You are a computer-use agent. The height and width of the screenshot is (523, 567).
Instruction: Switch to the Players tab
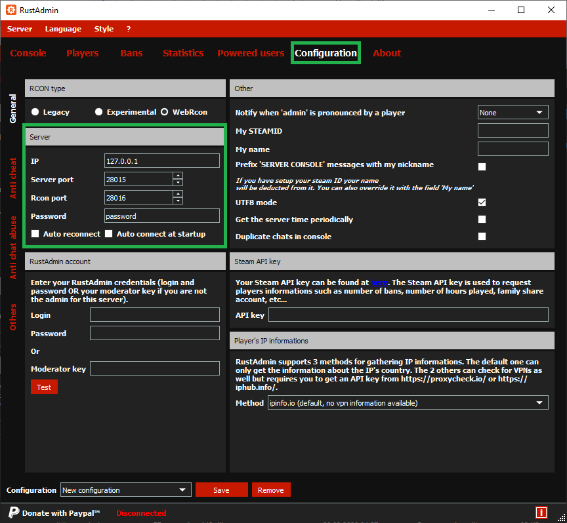click(83, 53)
